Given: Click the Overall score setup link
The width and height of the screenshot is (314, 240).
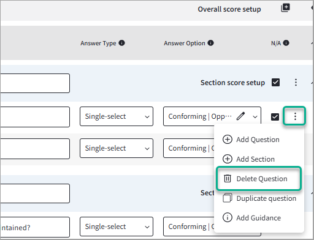Looking at the screenshot, I should 229,9.
